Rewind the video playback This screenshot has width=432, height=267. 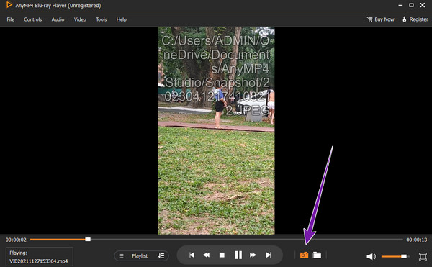tap(207, 255)
